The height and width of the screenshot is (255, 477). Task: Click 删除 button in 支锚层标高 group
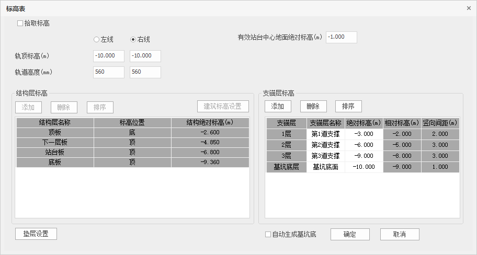313,107
